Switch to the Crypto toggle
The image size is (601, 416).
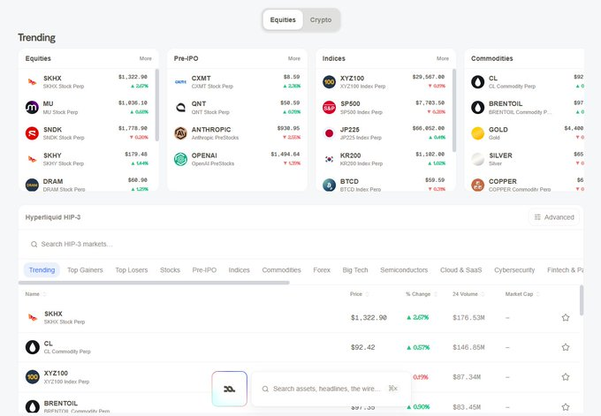click(321, 20)
